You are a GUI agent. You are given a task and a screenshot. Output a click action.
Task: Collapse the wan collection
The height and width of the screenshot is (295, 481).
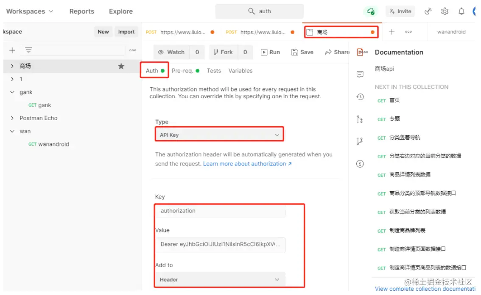coord(12,131)
